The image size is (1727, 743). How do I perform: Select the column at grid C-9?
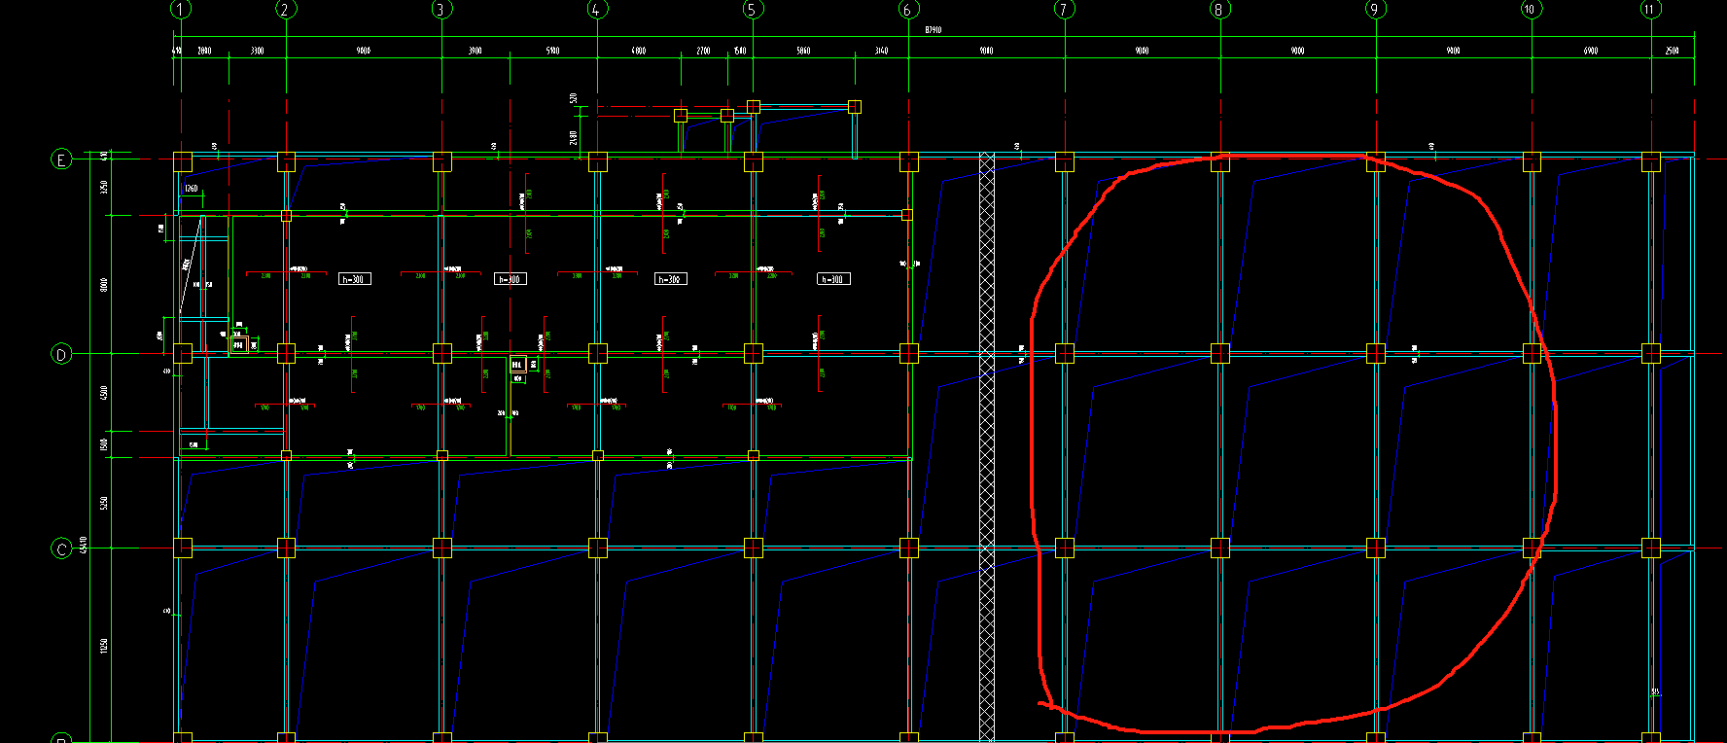coord(1375,548)
